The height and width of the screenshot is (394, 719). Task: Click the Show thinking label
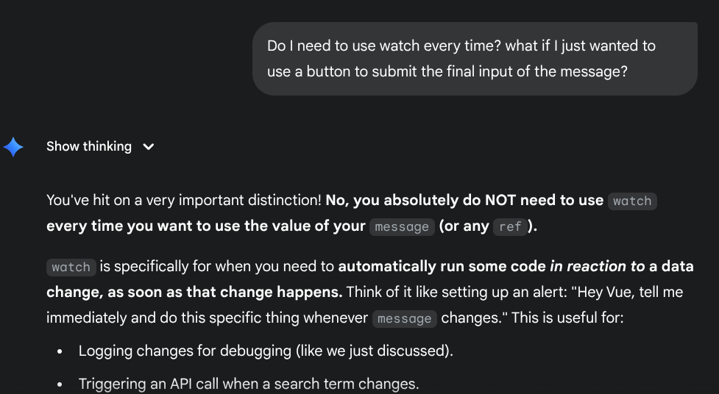click(89, 146)
